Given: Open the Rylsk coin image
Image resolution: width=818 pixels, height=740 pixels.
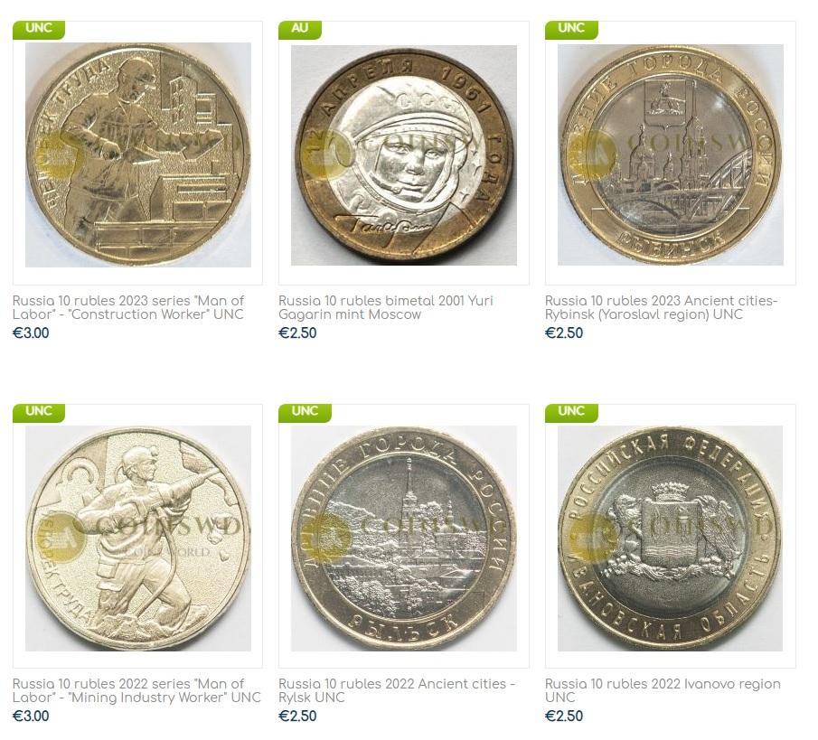Looking at the screenshot, I should [404, 539].
